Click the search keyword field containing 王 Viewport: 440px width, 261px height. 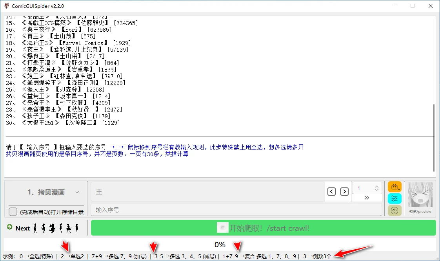coord(208,192)
